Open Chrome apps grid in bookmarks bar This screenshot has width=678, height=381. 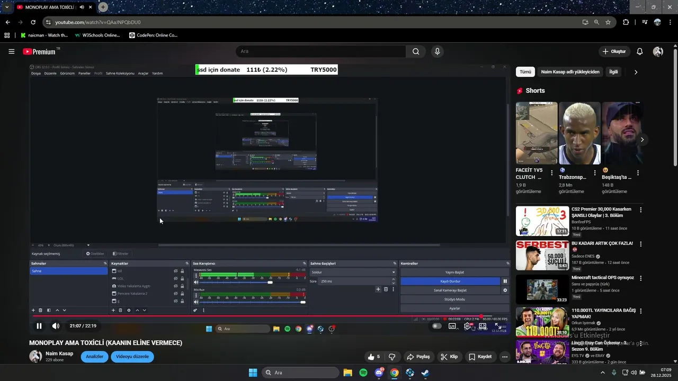[x=7, y=35]
